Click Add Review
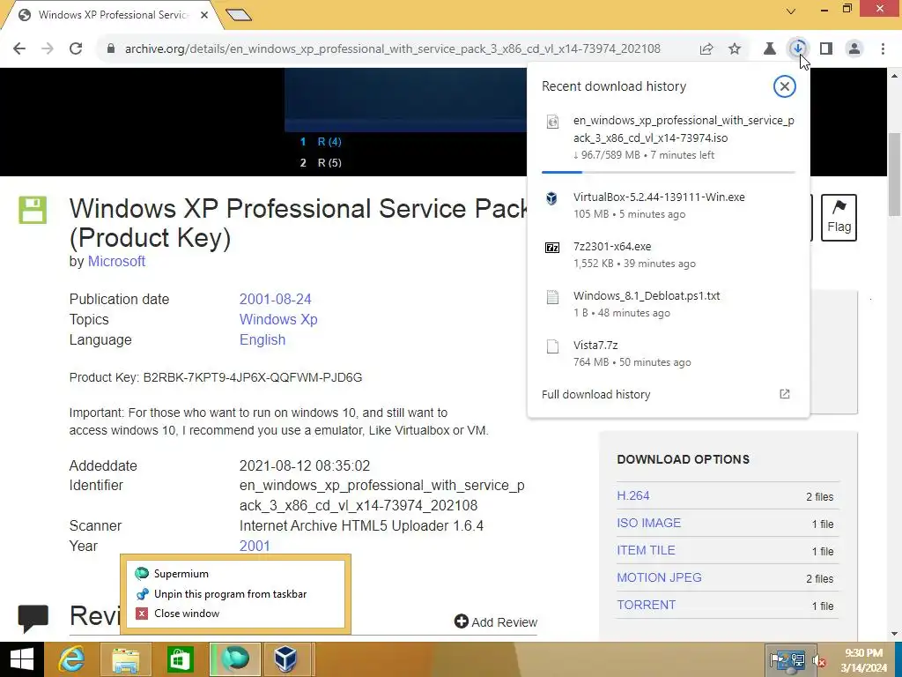 [496, 621]
